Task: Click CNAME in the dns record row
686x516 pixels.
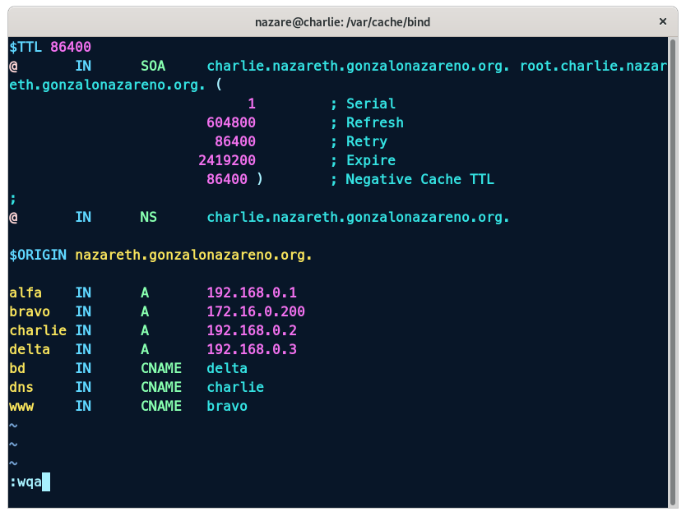Action: 161,387
